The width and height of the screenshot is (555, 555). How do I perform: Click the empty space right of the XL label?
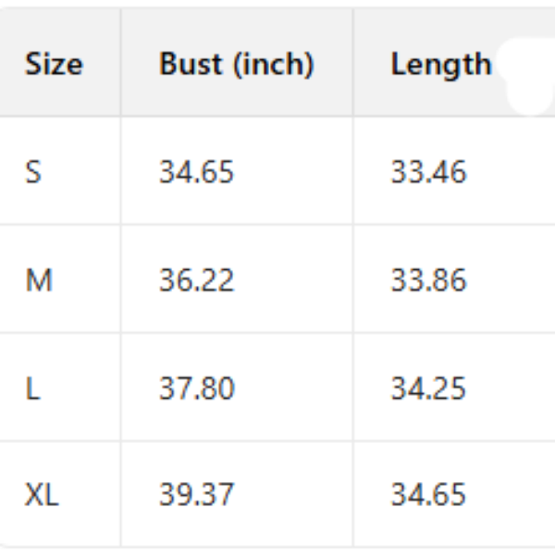pyautogui.click(x=91, y=496)
